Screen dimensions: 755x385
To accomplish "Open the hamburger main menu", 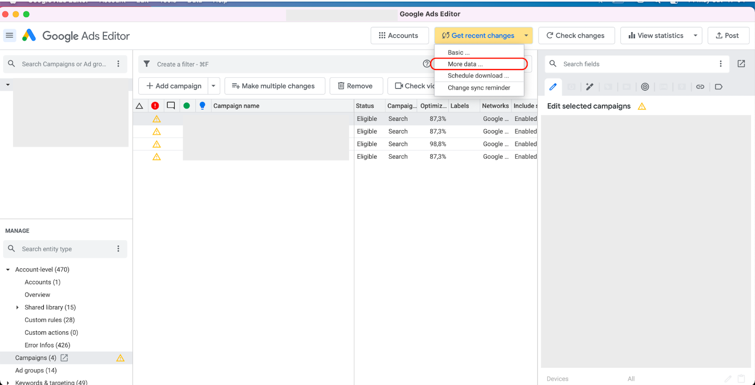I will [x=9, y=35].
